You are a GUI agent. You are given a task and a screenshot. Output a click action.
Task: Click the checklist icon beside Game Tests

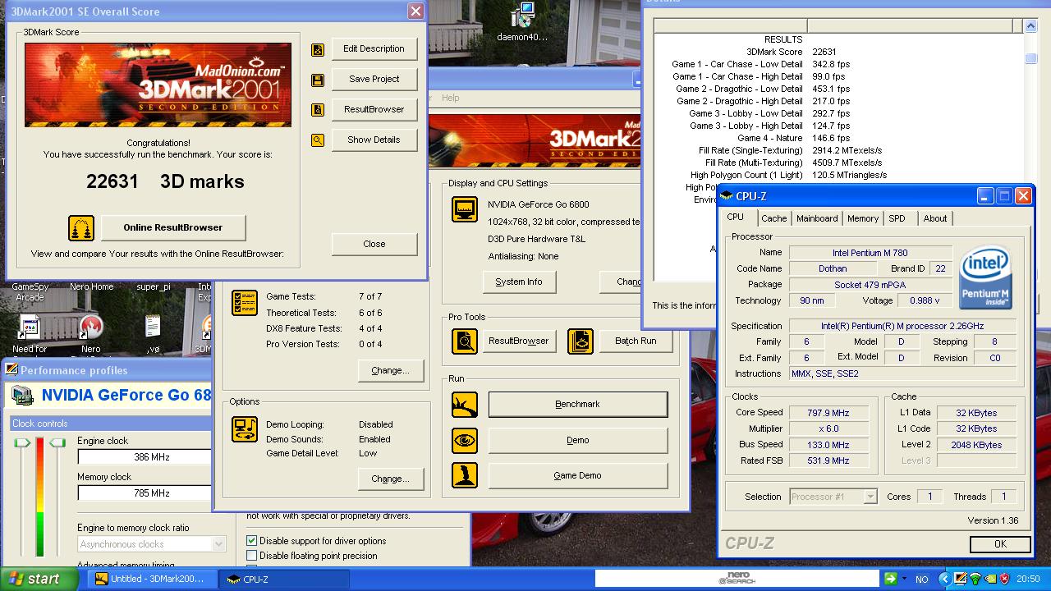245,303
